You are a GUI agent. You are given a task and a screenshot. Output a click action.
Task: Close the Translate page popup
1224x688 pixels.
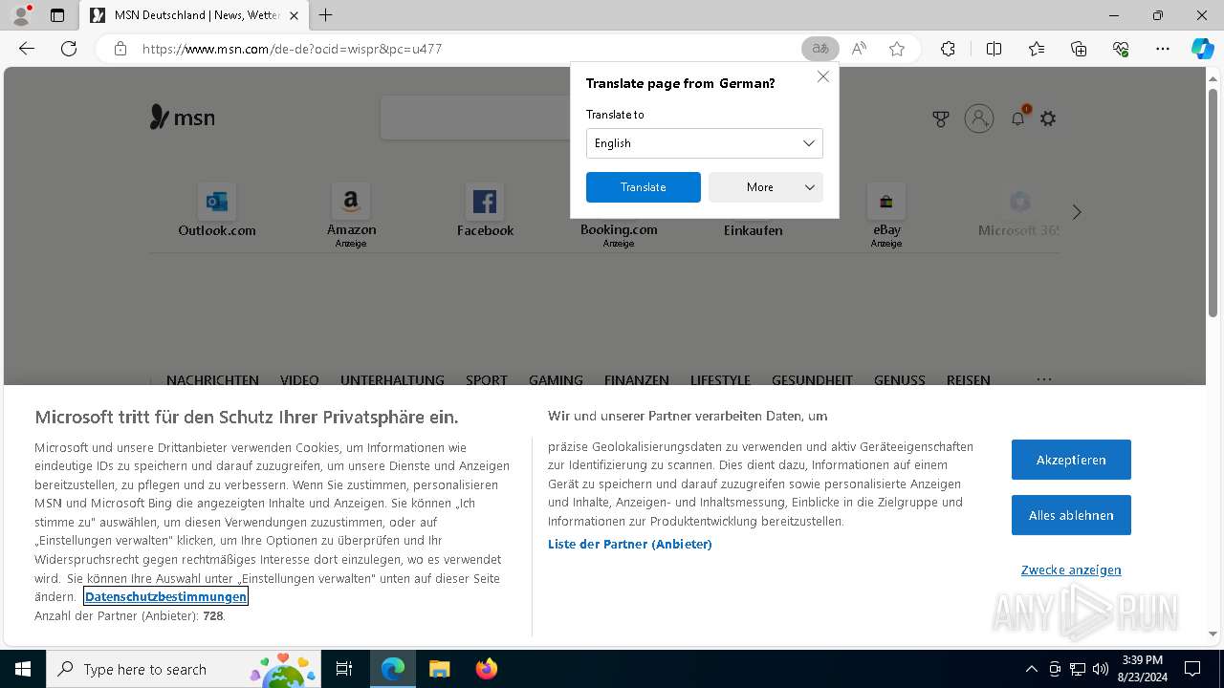pos(822,76)
